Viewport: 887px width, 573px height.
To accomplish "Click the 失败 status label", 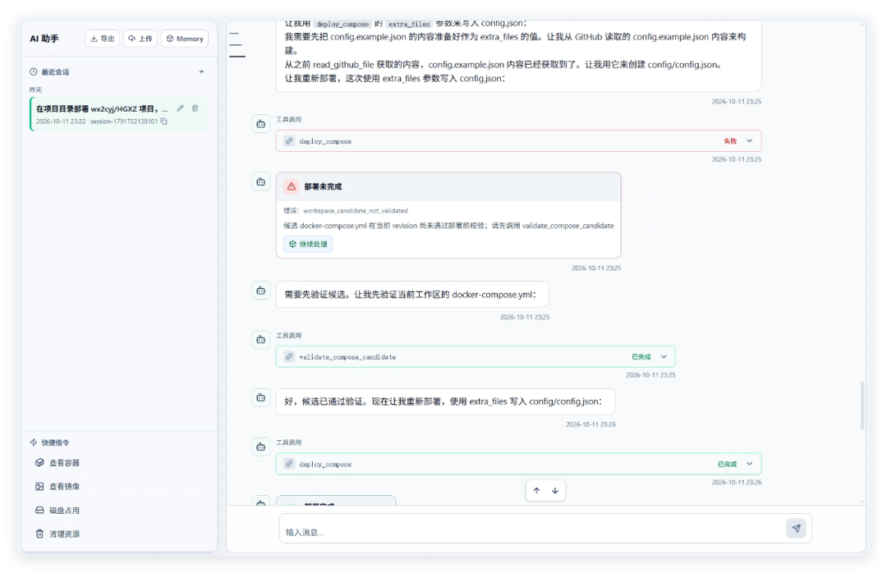I will click(x=730, y=141).
